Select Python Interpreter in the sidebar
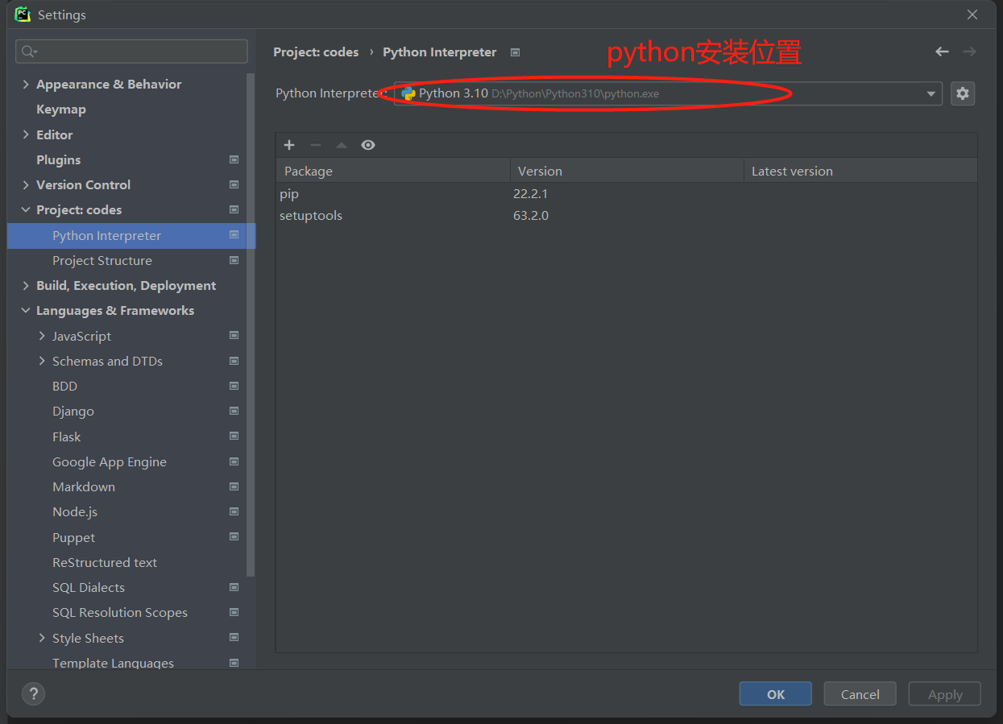The image size is (1003, 724). tap(131, 235)
